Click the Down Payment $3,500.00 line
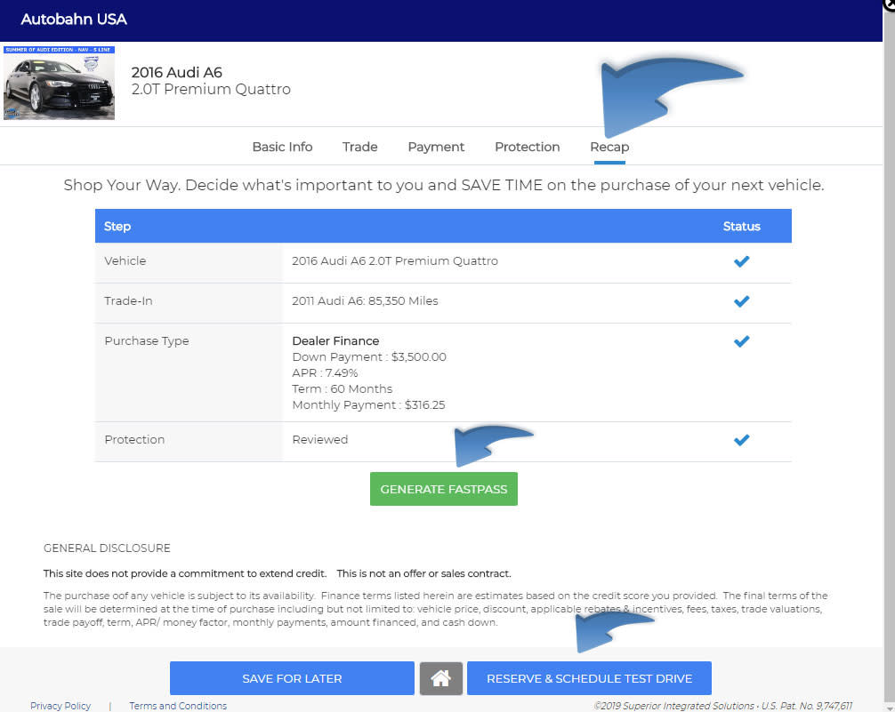 click(x=368, y=357)
